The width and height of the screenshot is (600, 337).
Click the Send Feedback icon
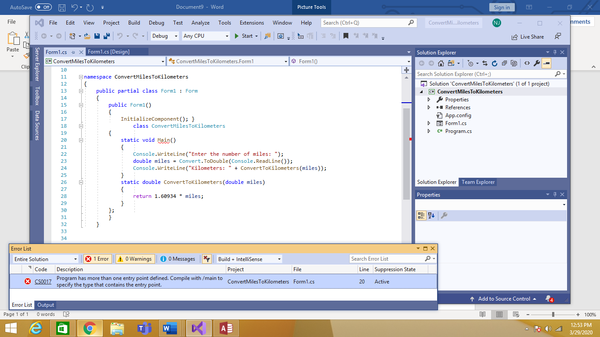point(558,36)
